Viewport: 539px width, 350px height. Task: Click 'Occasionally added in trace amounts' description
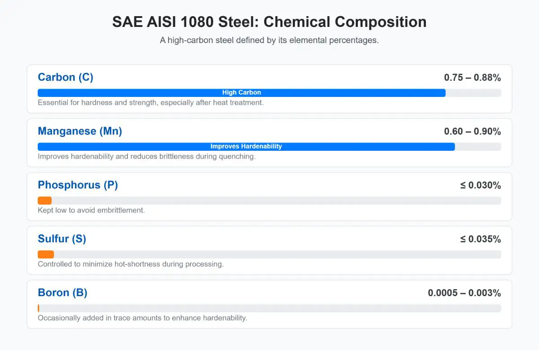click(x=142, y=318)
